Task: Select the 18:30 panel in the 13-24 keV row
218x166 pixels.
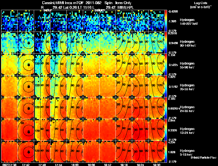Action: point(156,130)
